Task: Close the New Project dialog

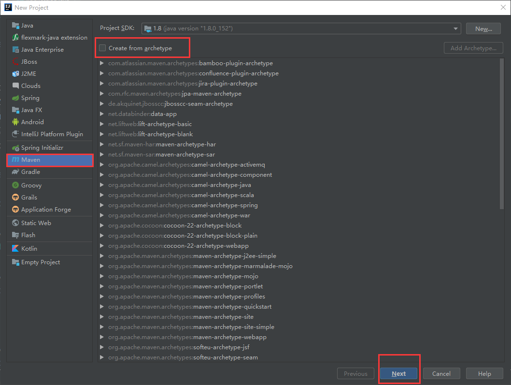Action: (503, 7)
